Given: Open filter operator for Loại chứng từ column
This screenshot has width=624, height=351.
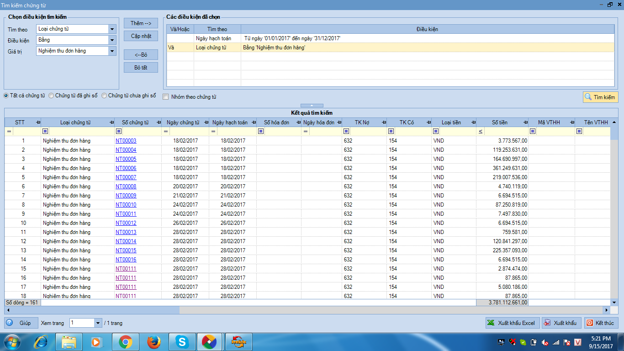Looking at the screenshot, I should [45, 132].
